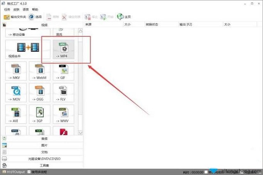Click the 输出 [F2] output column header

pos(201,25)
